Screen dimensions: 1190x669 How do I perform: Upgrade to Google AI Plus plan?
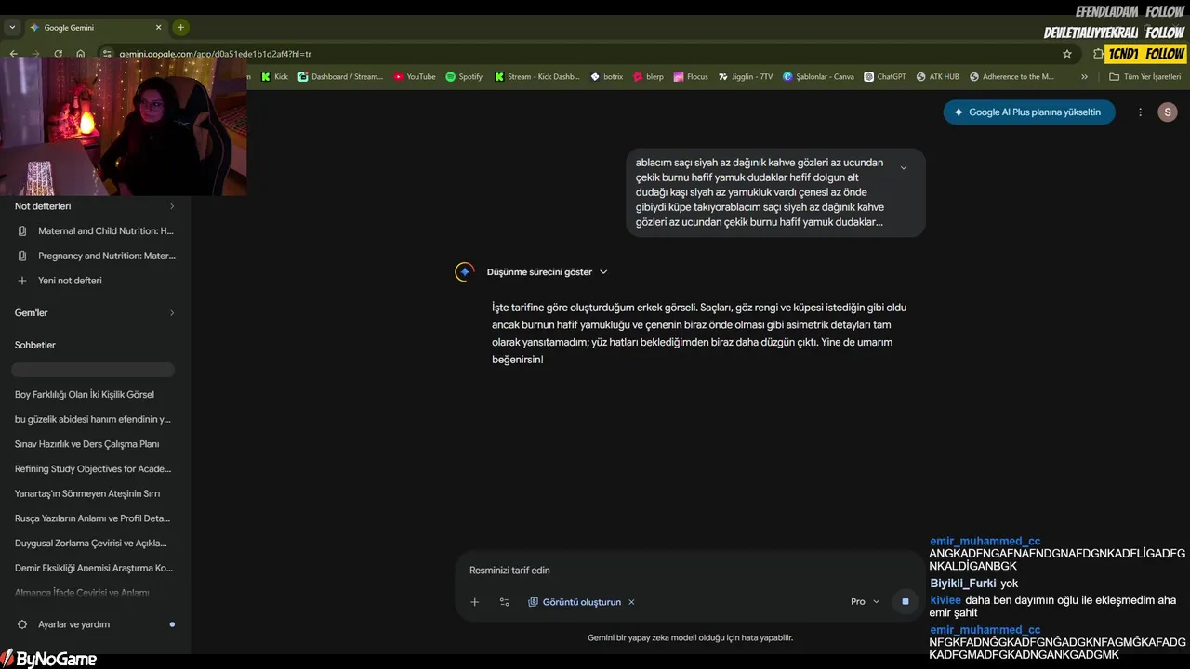tap(1029, 112)
